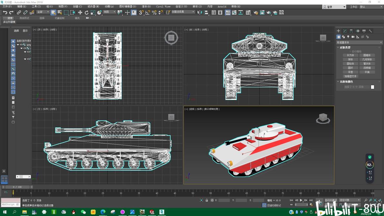Select the Bind to Space Warp tool
Viewport: 384px width, 216px height.
pos(32,13)
